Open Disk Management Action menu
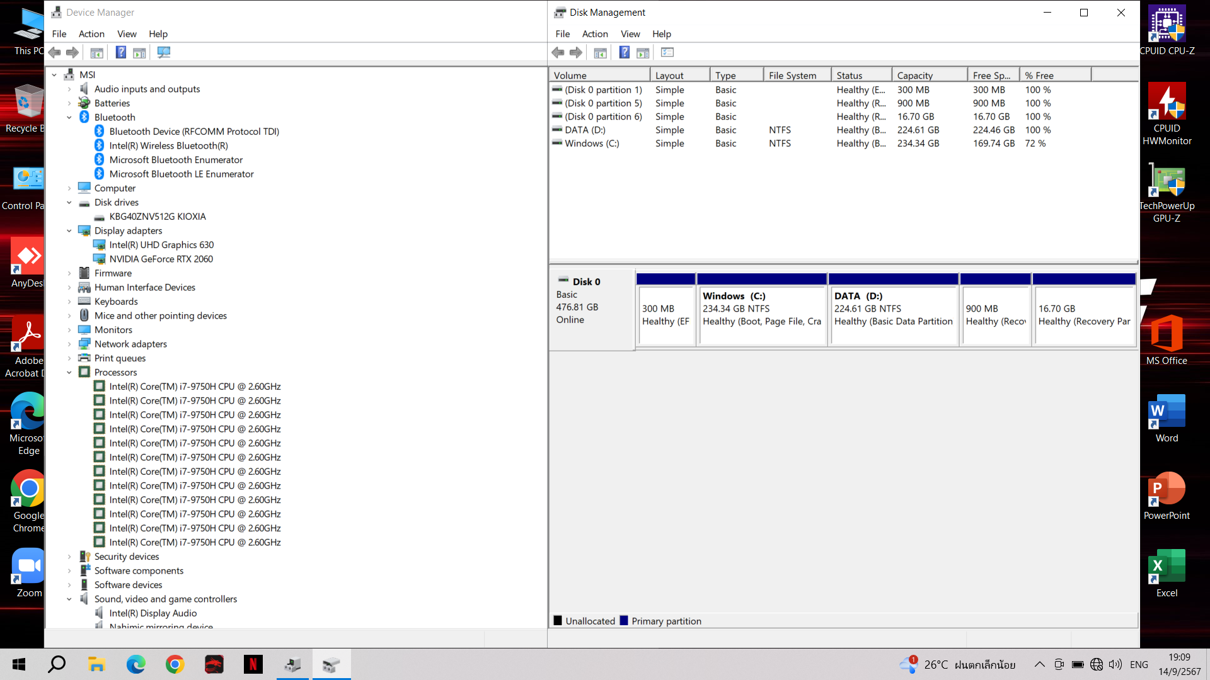The width and height of the screenshot is (1210, 680). (x=595, y=34)
